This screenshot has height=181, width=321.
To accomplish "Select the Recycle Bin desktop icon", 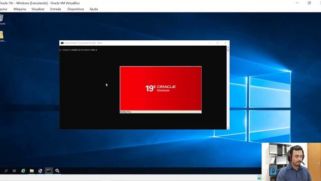I will coord(2,20).
